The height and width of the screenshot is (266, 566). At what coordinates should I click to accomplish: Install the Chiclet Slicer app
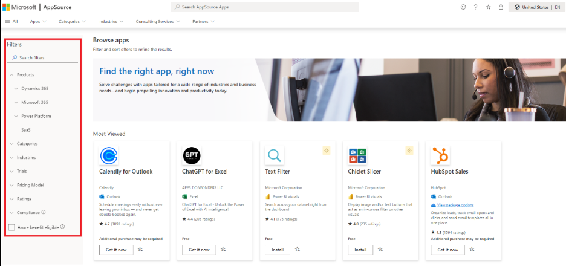pyautogui.click(x=360, y=250)
